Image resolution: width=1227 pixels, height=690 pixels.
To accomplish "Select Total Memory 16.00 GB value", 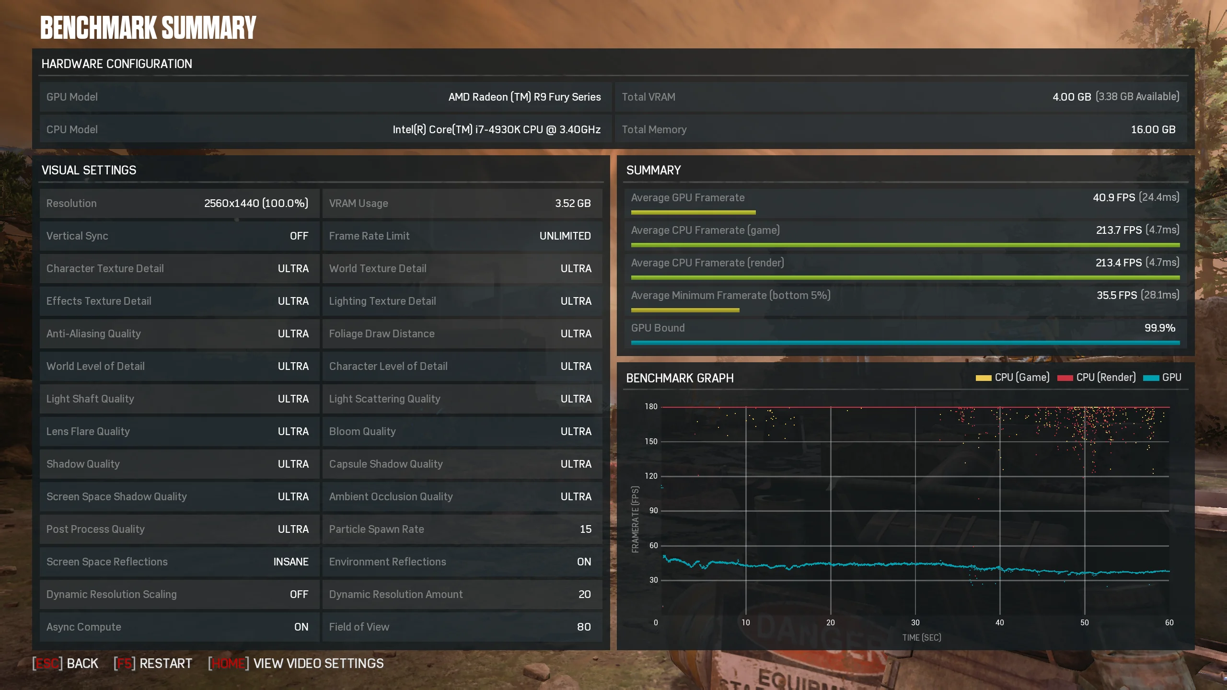I will tap(1153, 129).
